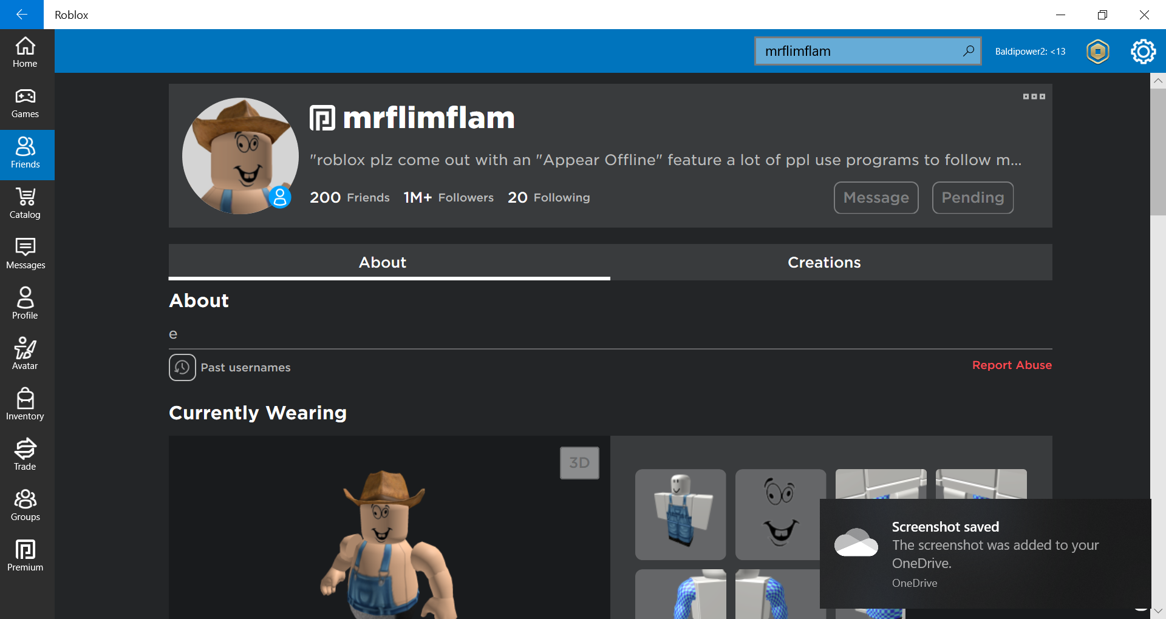Click the Past usernames history icon

[x=182, y=367]
